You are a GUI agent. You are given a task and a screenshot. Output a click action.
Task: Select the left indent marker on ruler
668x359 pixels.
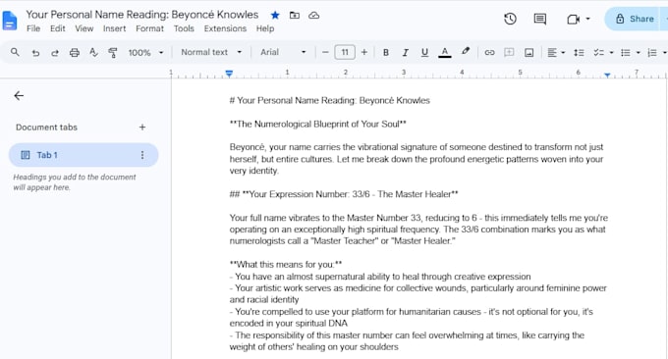pos(229,74)
